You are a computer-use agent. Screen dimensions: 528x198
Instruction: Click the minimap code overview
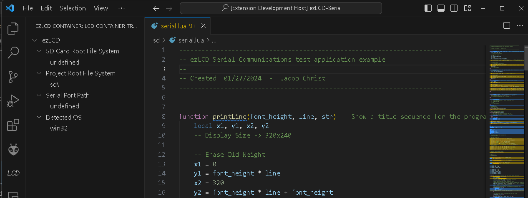(x=506, y=121)
